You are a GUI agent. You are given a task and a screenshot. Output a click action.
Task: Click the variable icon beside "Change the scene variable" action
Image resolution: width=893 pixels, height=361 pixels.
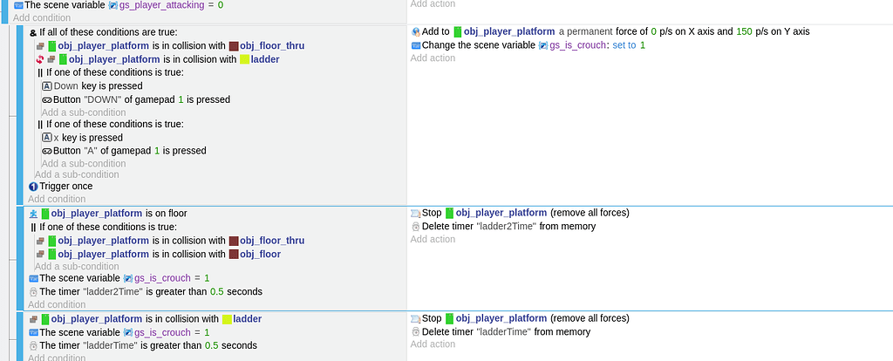[416, 45]
